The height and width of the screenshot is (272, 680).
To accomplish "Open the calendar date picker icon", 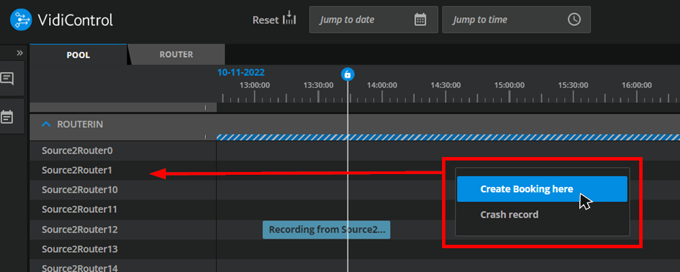I will pyautogui.click(x=420, y=20).
